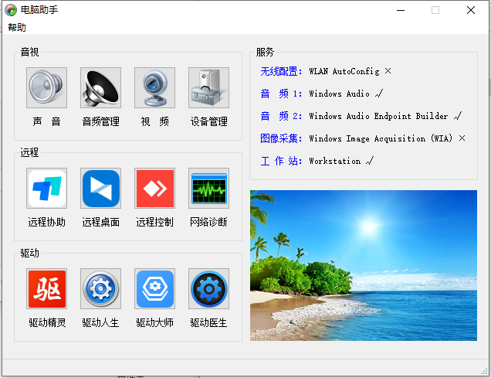Open the 声音 sound speaker icon
This screenshot has height=378, width=491.
click(46, 87)
